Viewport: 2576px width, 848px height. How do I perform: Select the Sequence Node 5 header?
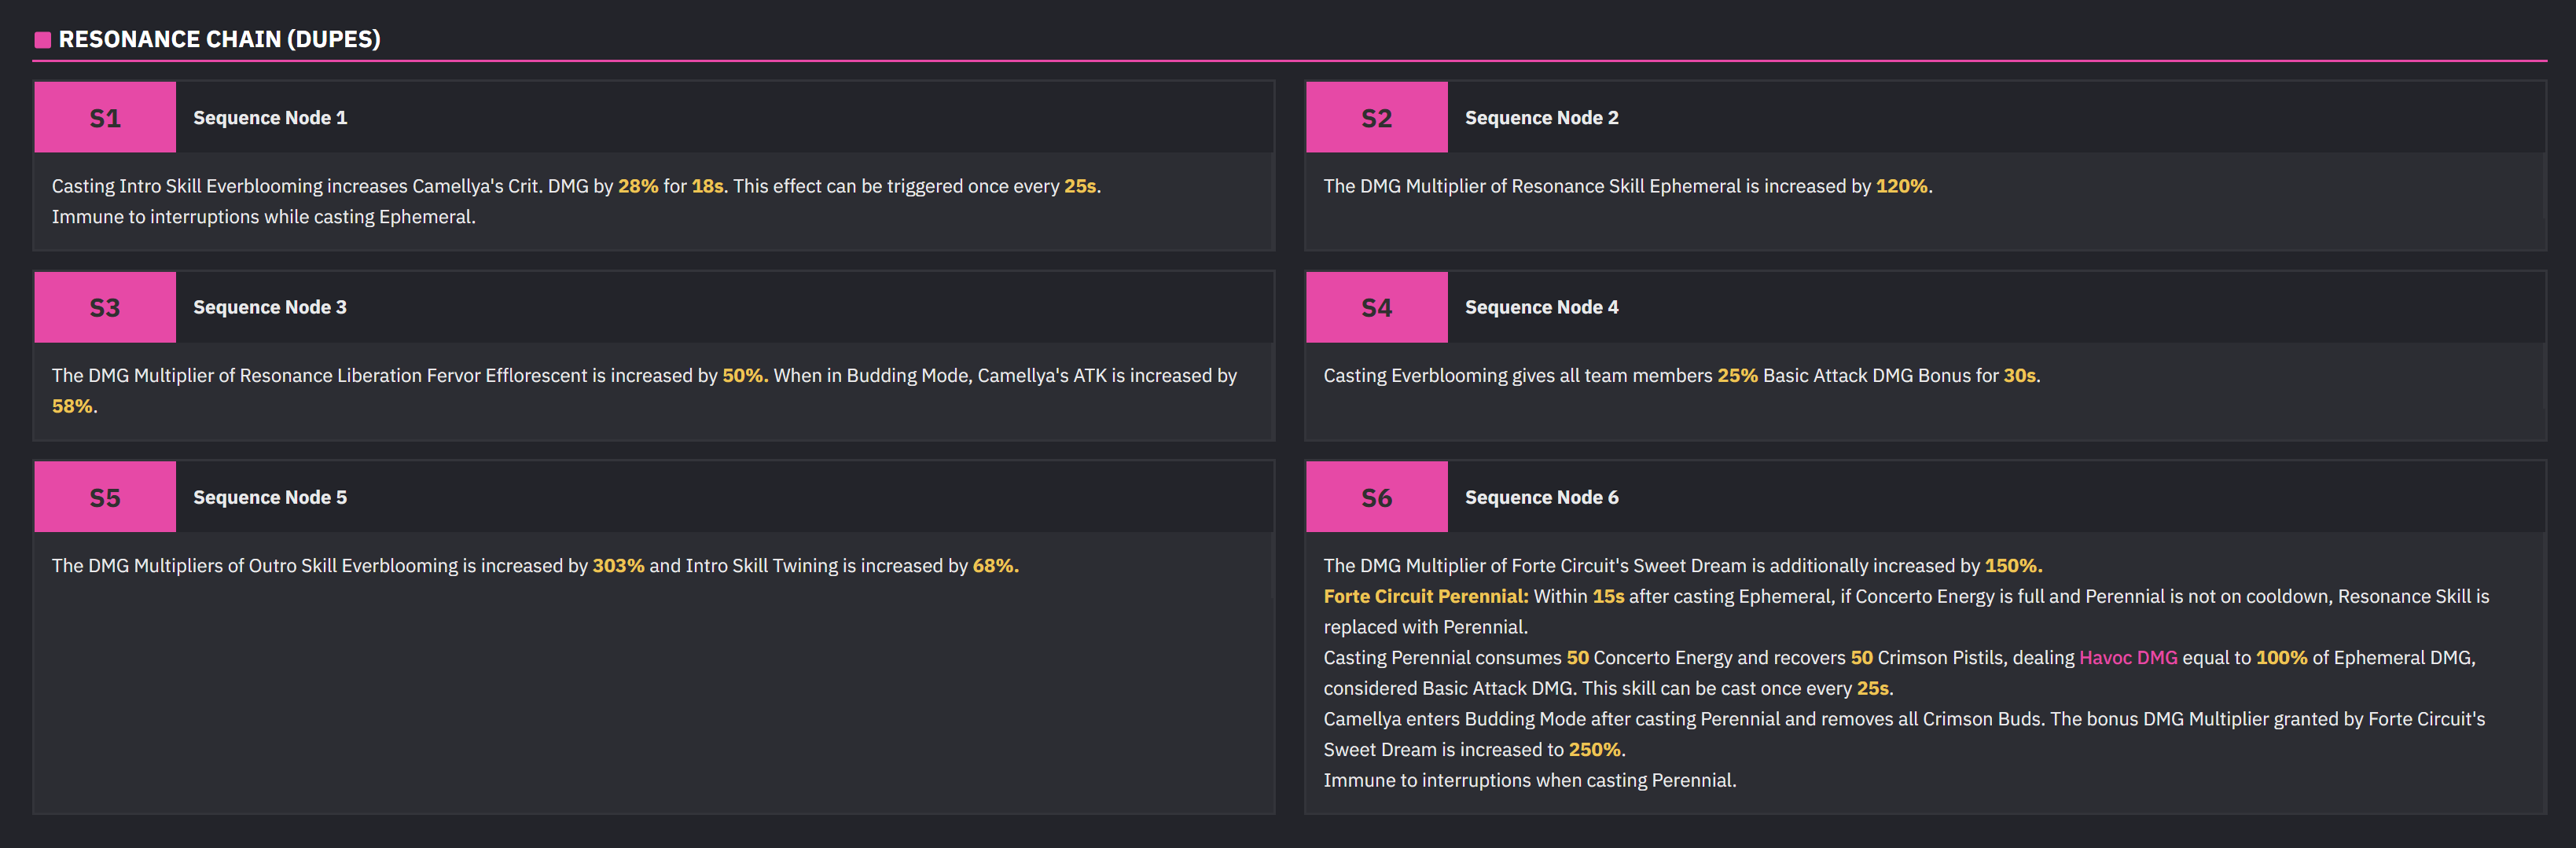tap(270, 497)
